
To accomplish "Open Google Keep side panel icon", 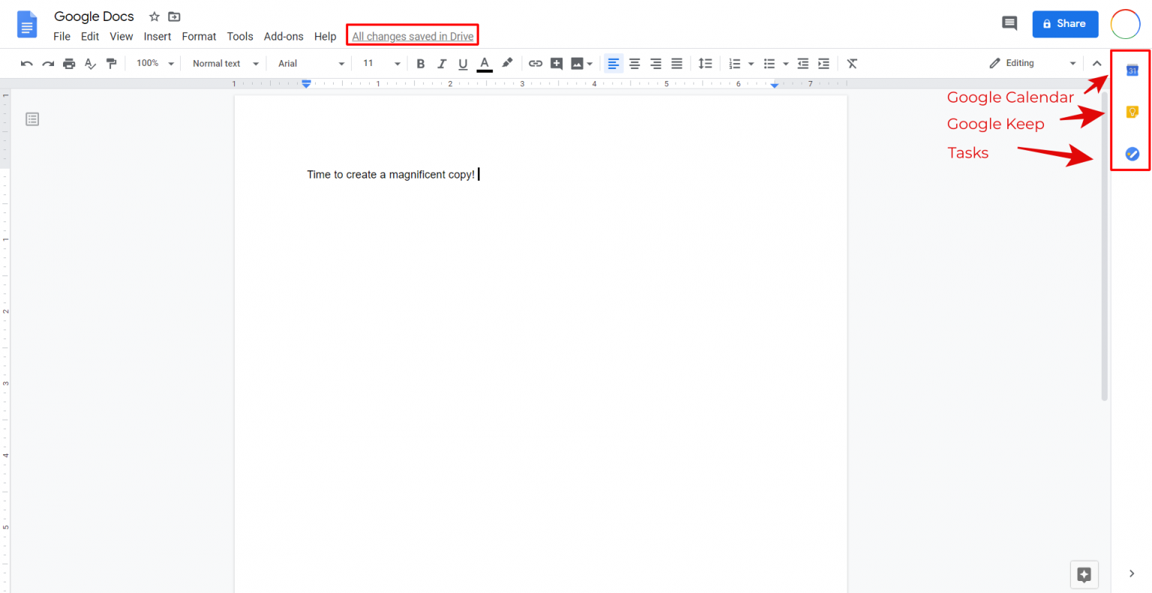I will point(1132,112).
